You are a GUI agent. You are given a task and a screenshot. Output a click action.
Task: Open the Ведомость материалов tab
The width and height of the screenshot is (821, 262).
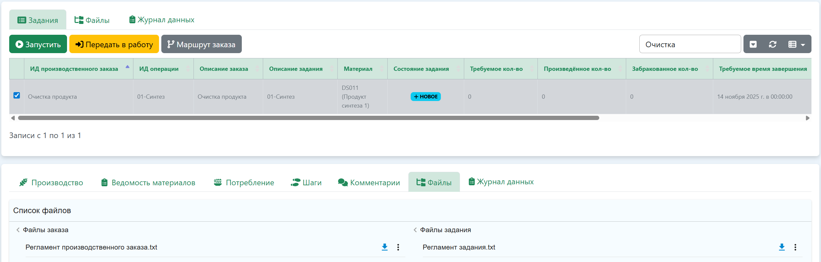148,183
